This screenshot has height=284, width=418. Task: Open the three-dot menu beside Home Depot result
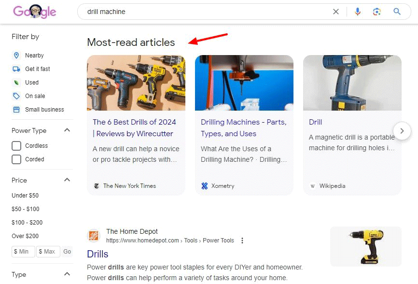pyautogui.click(x=242, y=240)
